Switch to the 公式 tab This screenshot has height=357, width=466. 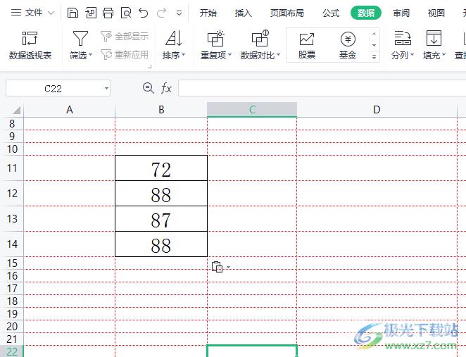[330, 13]
